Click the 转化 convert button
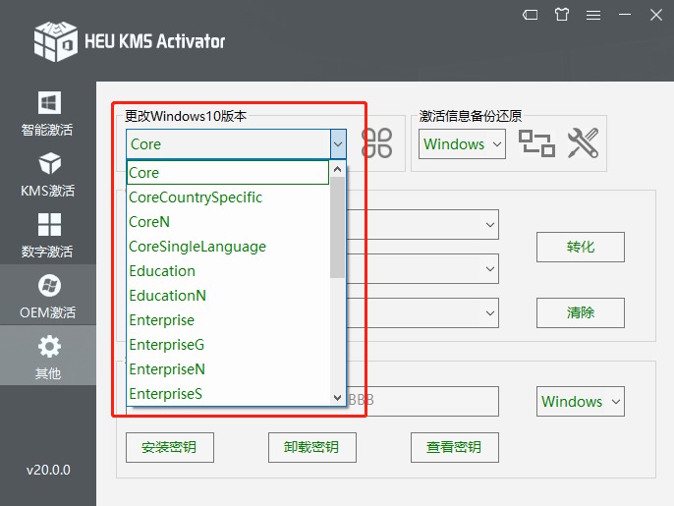 click(581, 248)
